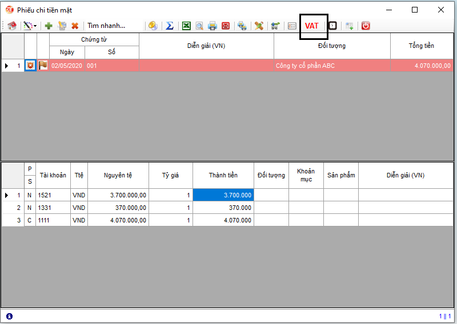The width and height of the screenshot is (457, 324).
Task: Click the Tài khoản column header
Action: point(53,175)
